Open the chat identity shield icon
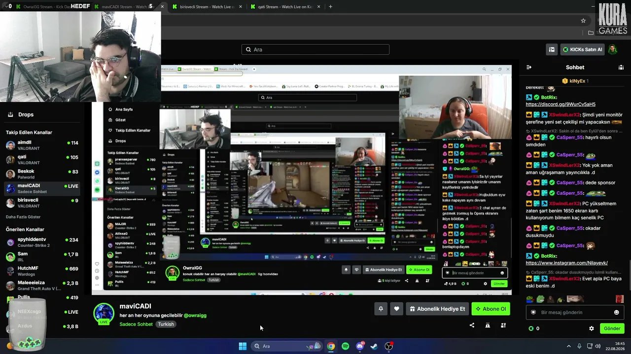631x354 pixels. click(533, 312)
